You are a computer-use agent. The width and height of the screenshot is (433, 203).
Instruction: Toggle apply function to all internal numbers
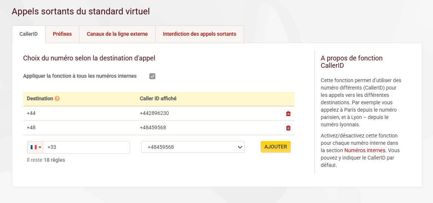pos(152,76)
